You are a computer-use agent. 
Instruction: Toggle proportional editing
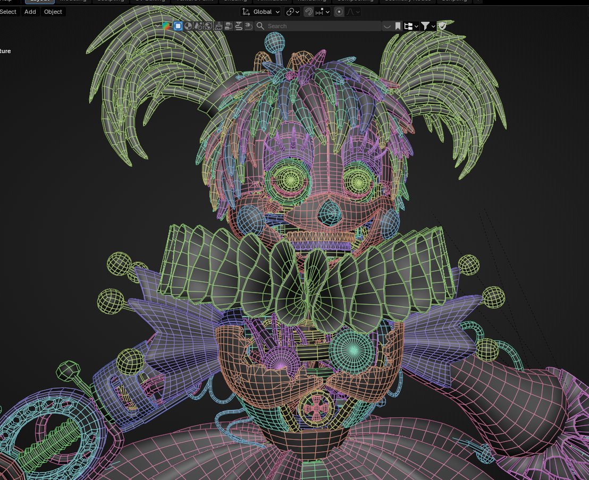pyautogui.click(x=339, y=12)
